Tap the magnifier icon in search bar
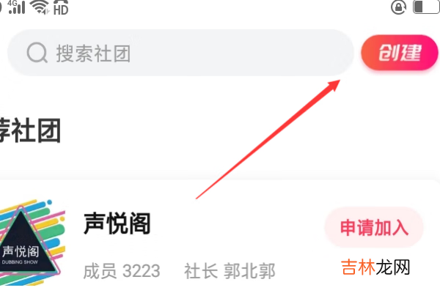 [x=37, y=53]
